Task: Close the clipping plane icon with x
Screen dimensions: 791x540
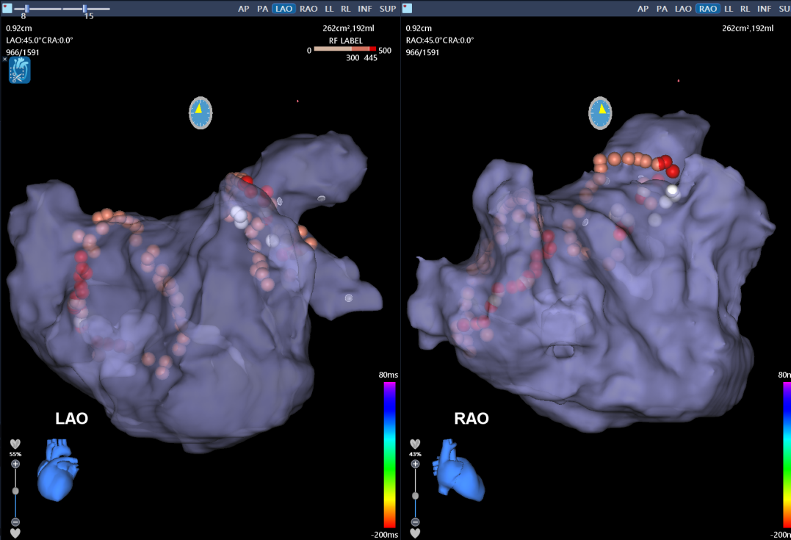Action: (x=4, y=59)
